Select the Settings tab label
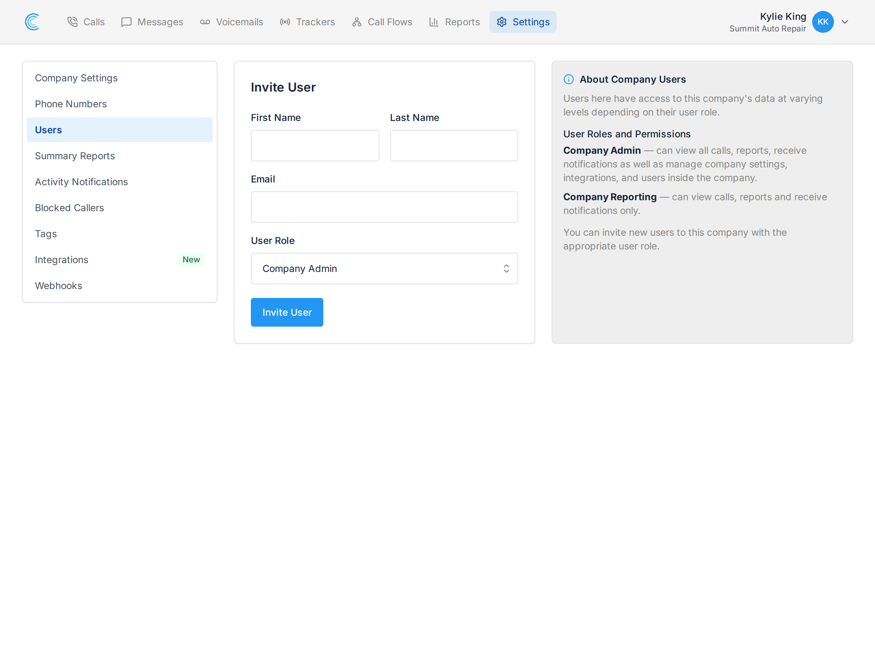Image resolution: width=875 pixels, height=656 pixels. (531, 22)
